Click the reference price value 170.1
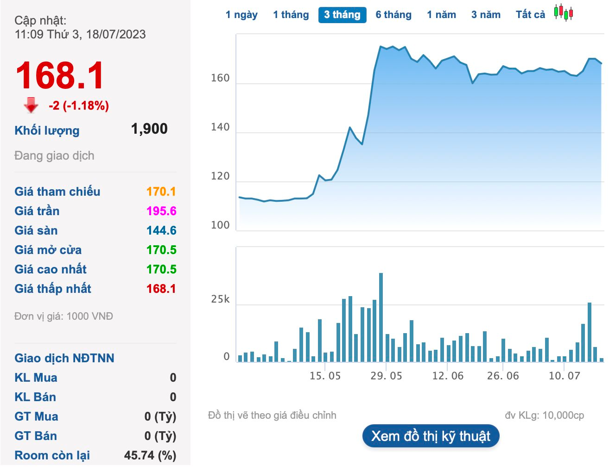 [x=161, y=192]
